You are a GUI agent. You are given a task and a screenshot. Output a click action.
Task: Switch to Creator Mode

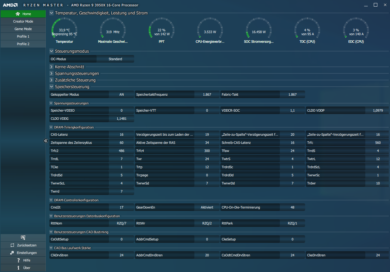23,21
